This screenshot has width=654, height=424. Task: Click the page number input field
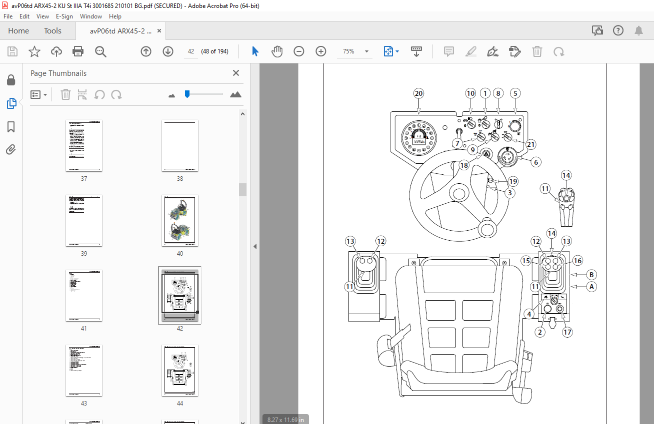[x=190, y=51]
